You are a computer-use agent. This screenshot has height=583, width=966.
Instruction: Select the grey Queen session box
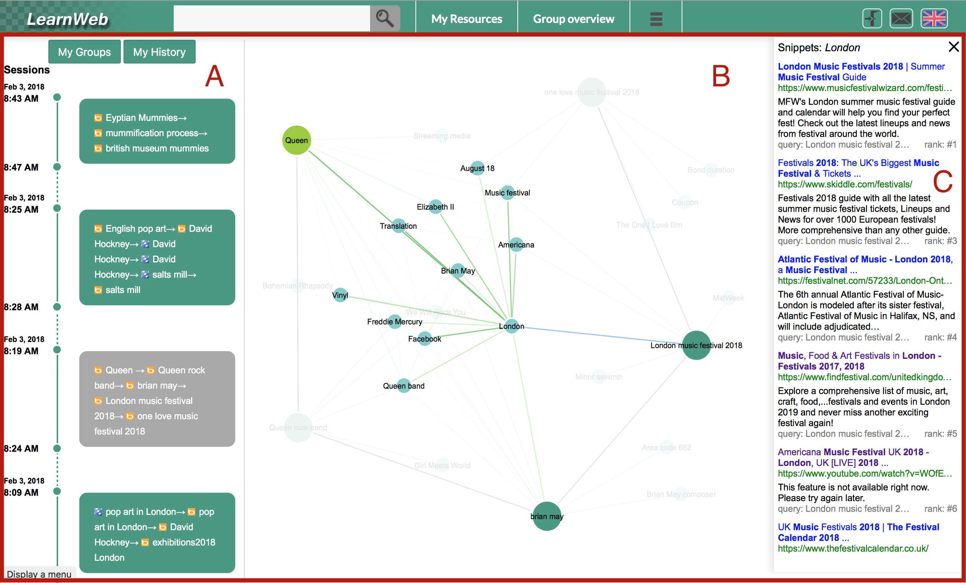[157, 399]
